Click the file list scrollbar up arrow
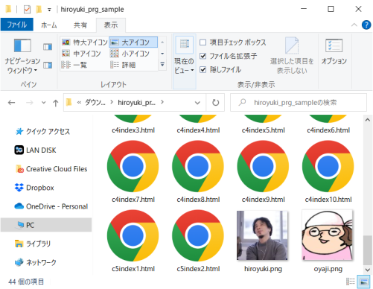The height and width of the screenshot is (289, 373). 367,120
